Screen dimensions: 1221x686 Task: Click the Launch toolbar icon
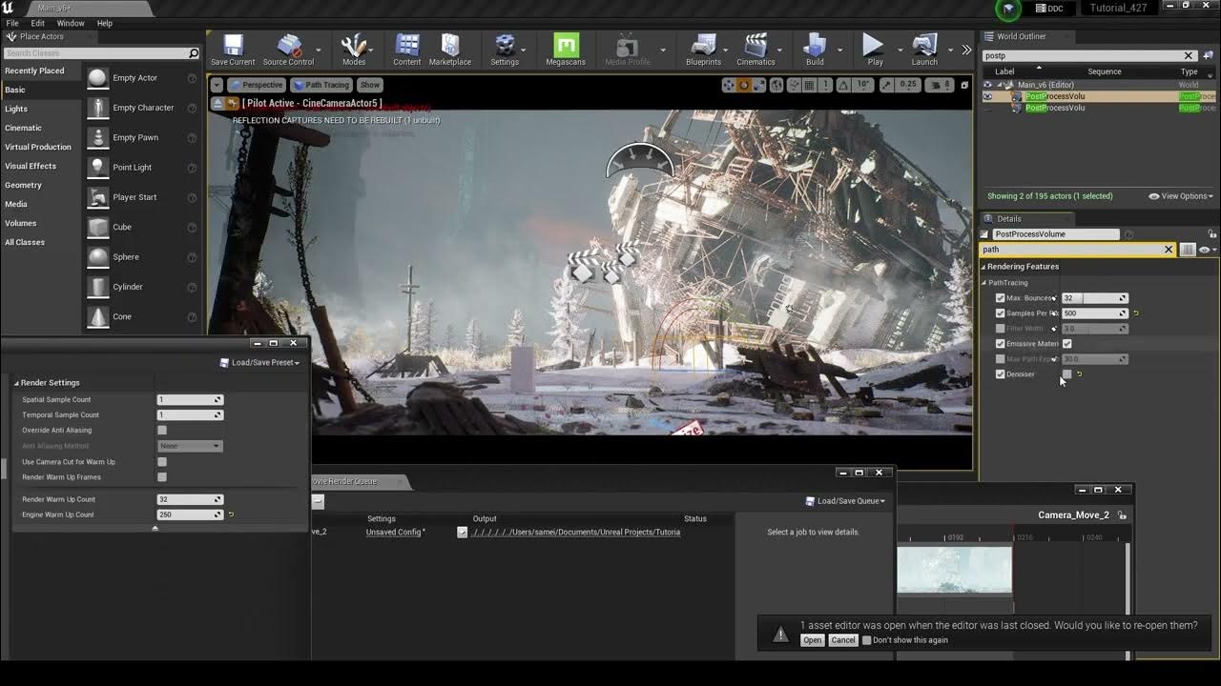924,50
